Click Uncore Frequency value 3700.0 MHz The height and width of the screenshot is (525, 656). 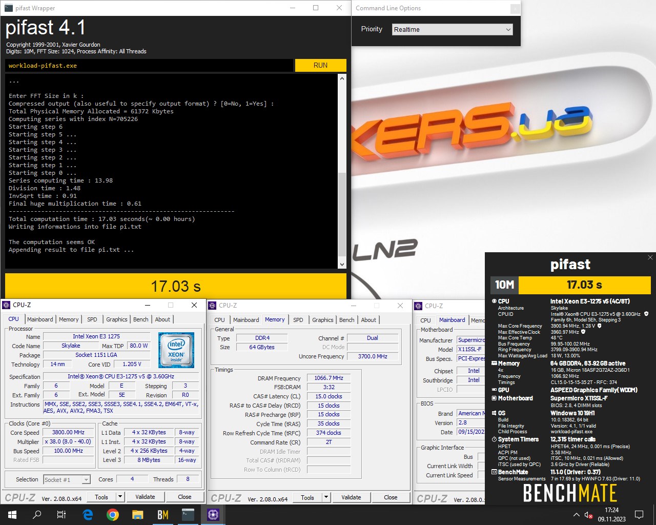pos(373,356)
